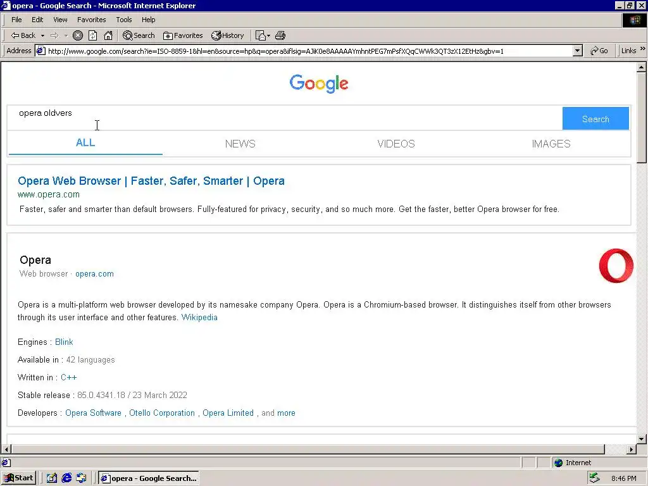The image size is (648, 486).
Task: Stop page loading with the Stop icon
Action: pyautogui.click(x=78, y=35)
